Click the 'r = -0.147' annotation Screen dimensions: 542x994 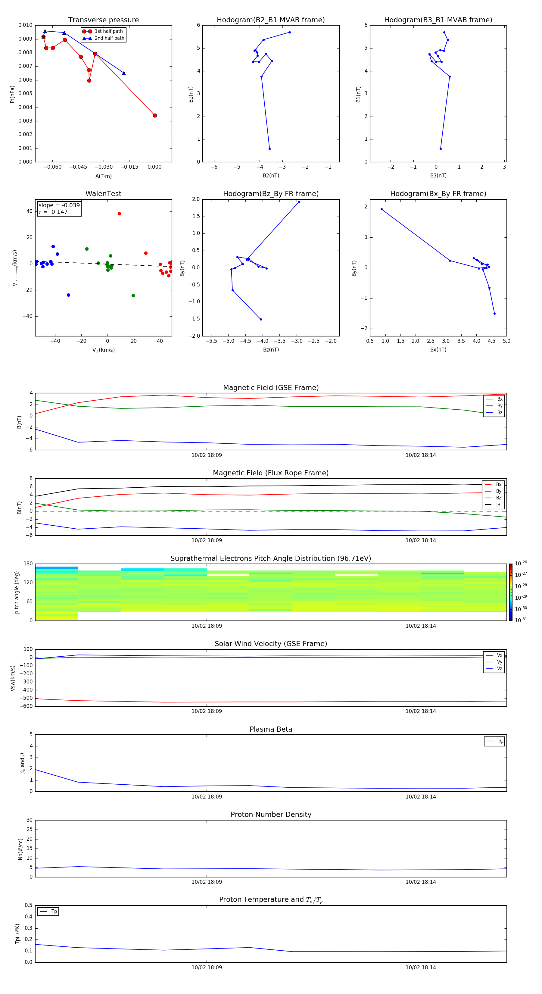(x=53, y=212)
